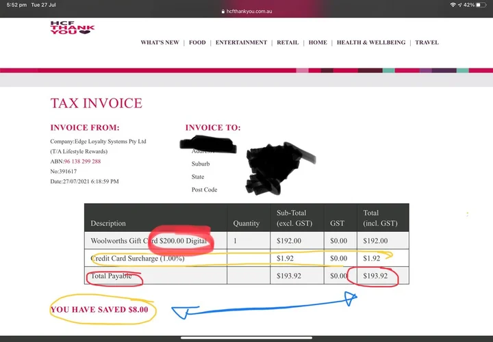Navigate to the Home category
493x342 pixels.
318,42
